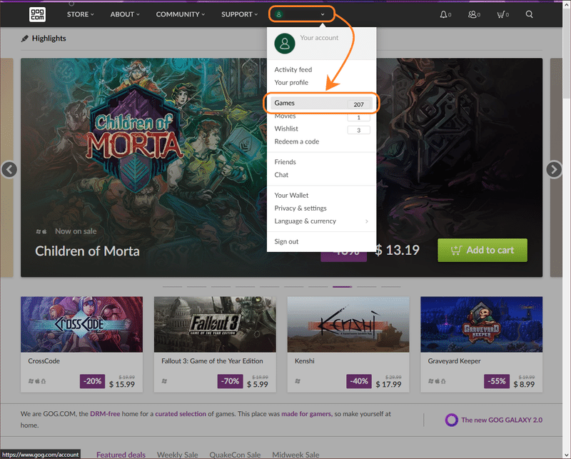Open Chat from account menu

click(x=281, y=175)
